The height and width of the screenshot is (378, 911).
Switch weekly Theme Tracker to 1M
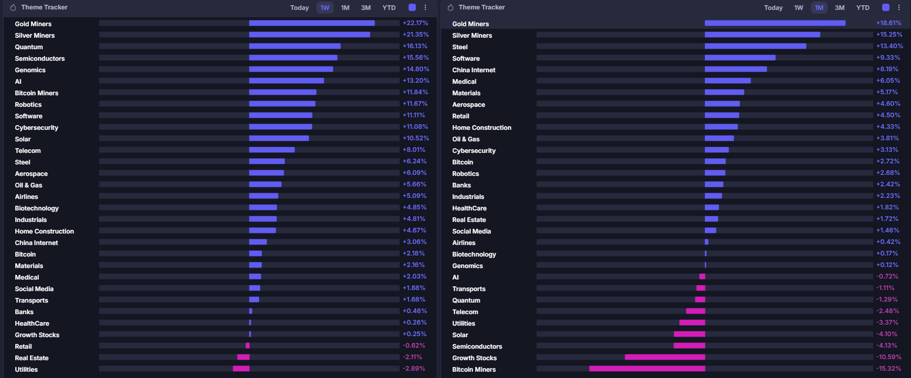tap(345, 8)
